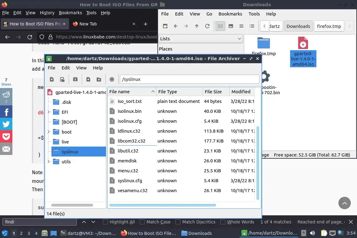
Task: Click Add folder icon in File Archiver
Action: tap(99, 79)
